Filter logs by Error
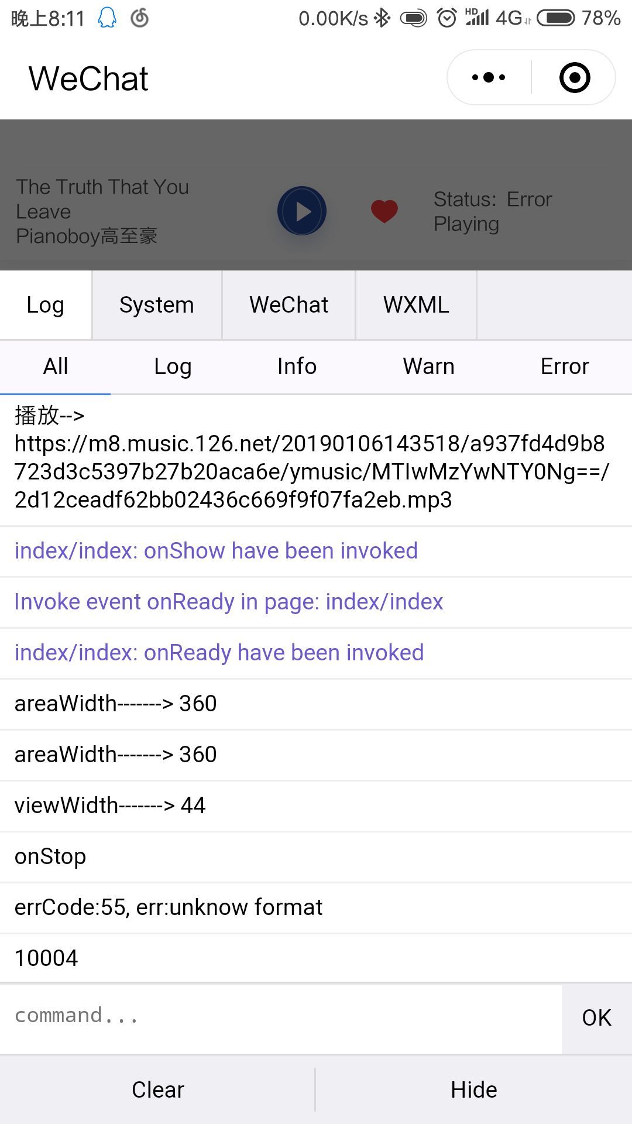The image size is (632, 1124). pos(565,366)
